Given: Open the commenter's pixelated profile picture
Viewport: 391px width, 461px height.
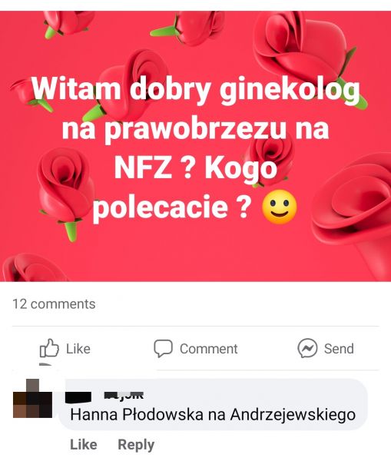Looking at the screenshot, I should tap(32, 399).
